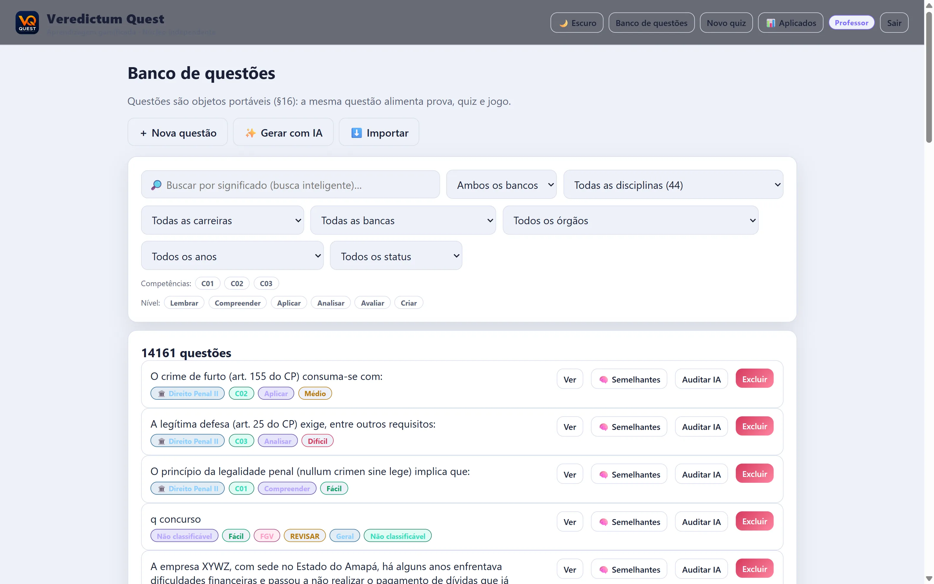Click the 14161 questões heading
This screenshot has width=934, height=584.
[x=186, y=353]
